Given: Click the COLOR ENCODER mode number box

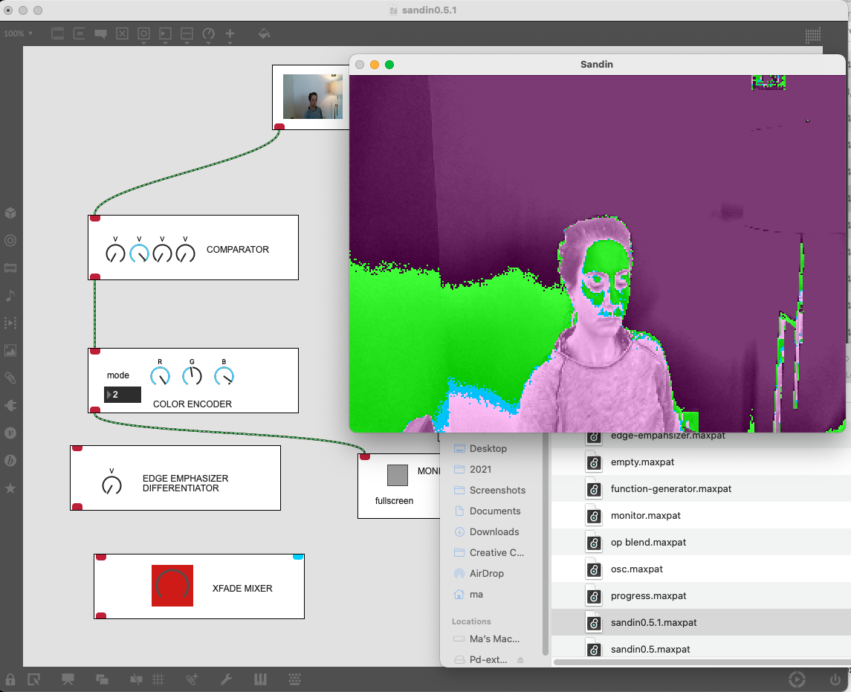Looking at the screenshot, I should (x=123, y=395).
